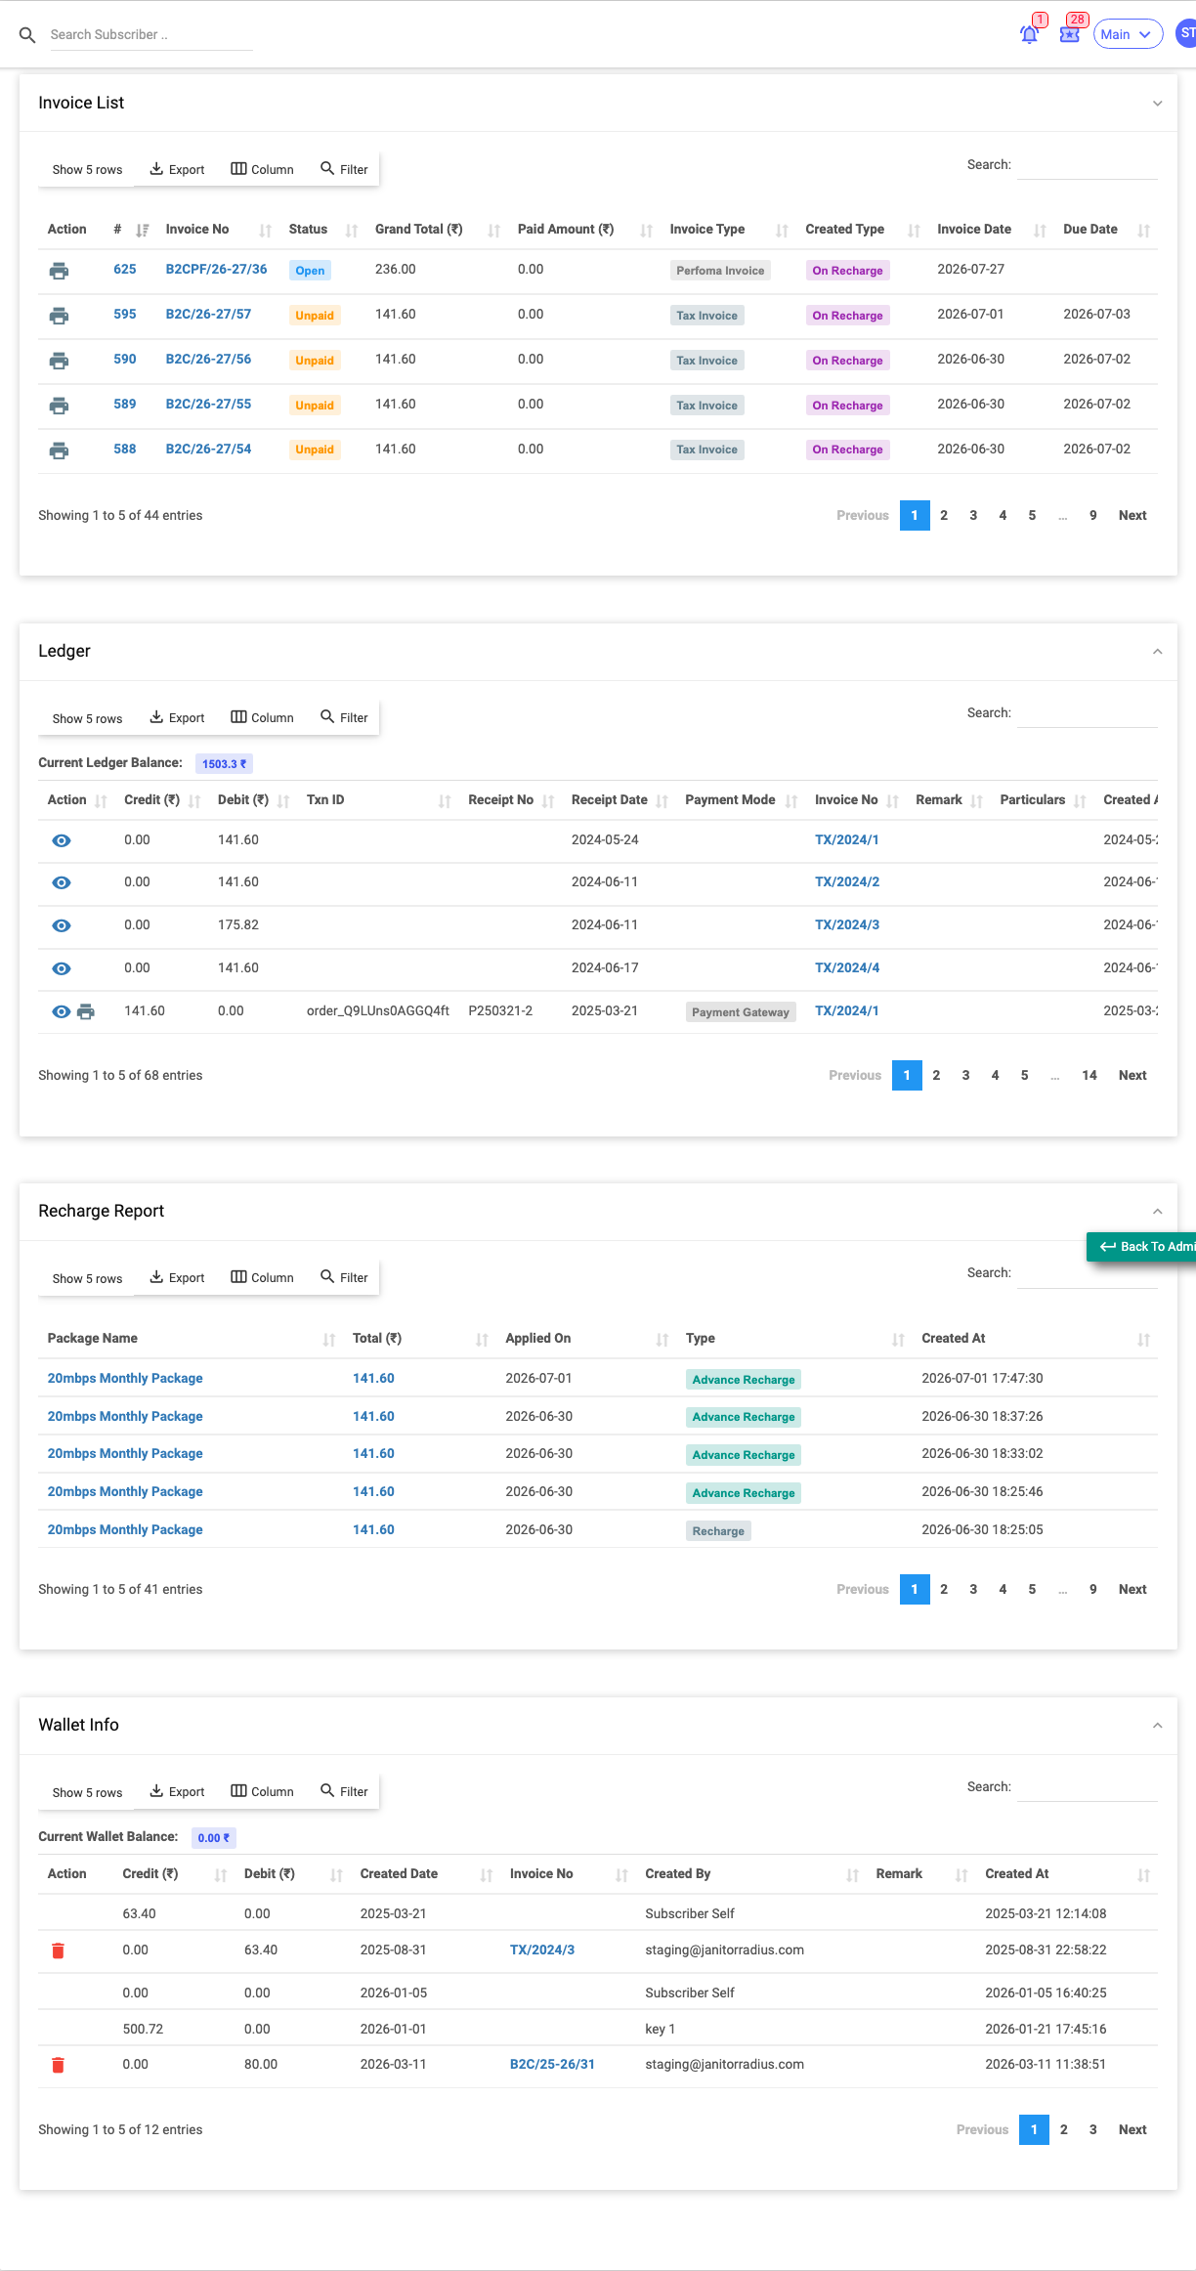The image size is (1196, 2271).
Task: Go to page 3 of Wallet Info
Action: [x=1092, y=2129]
